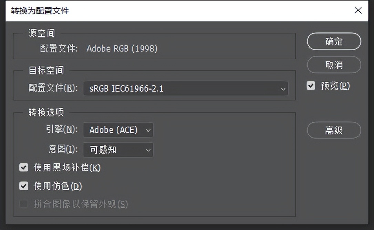374x230 pixels.
Task: Click the 转换为配置文件 title bar text
Action: 40,11
